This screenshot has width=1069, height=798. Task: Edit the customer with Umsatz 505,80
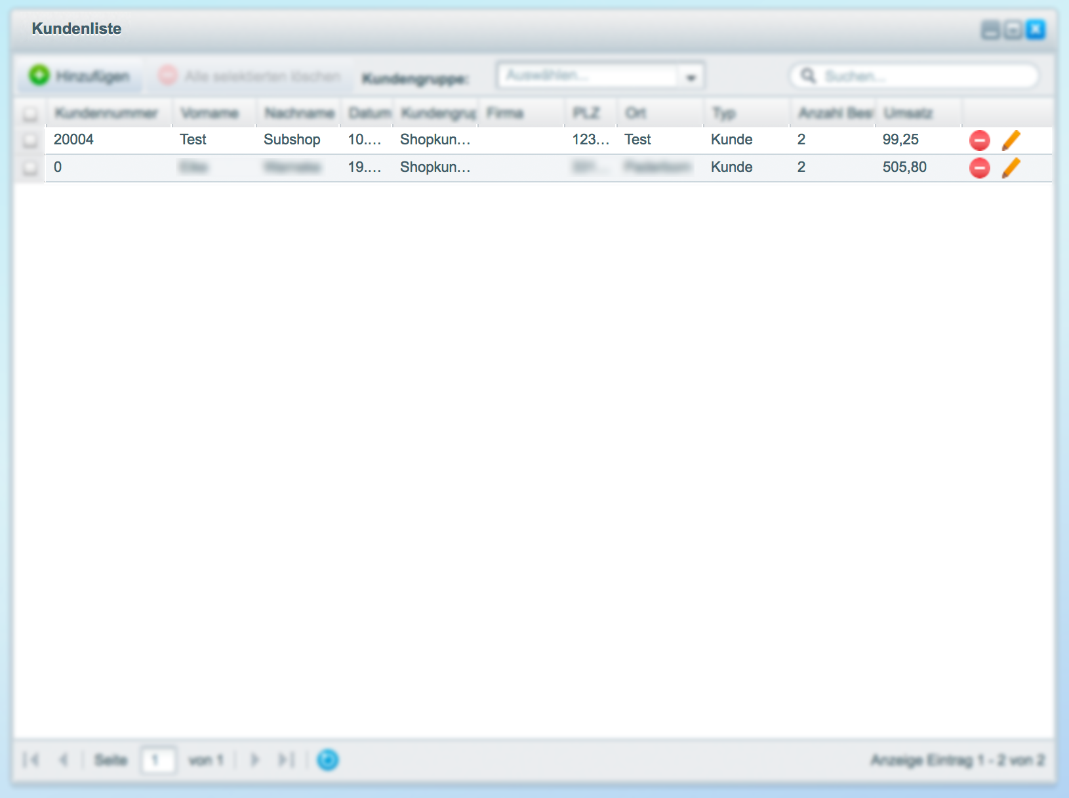click(x=1011, y=167)
